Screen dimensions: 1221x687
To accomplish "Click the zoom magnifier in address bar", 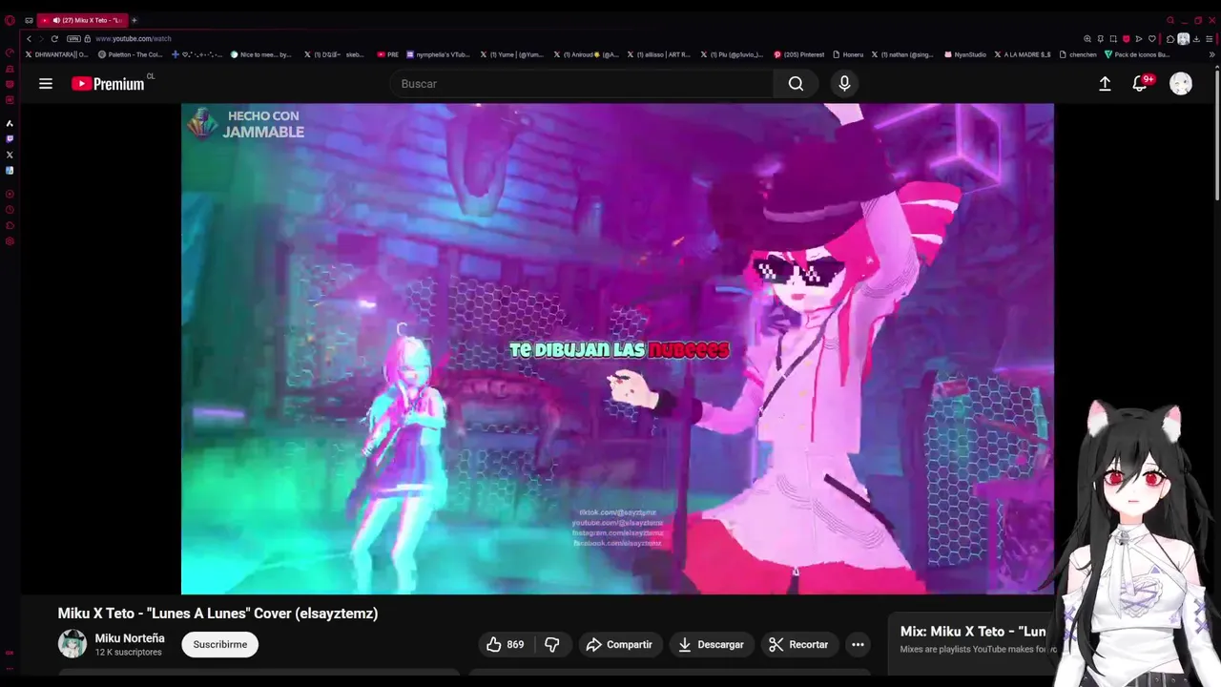I will 1087,39.
